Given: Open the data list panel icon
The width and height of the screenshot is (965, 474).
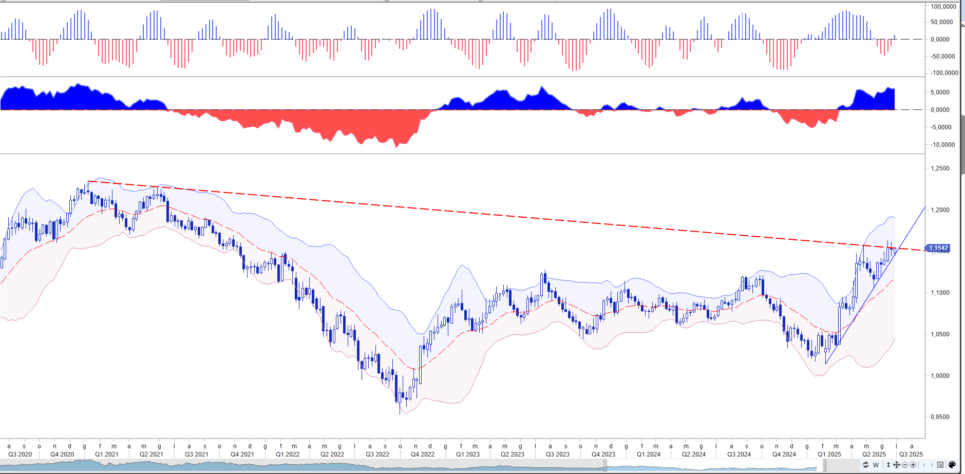Looking at the screenshot, I should (x=940, y=465).
